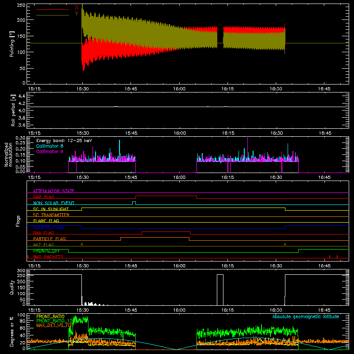Click the NON_SOLAR_EVENT pulse near 15:45
The image size is (354, 354).
(134, 203)
